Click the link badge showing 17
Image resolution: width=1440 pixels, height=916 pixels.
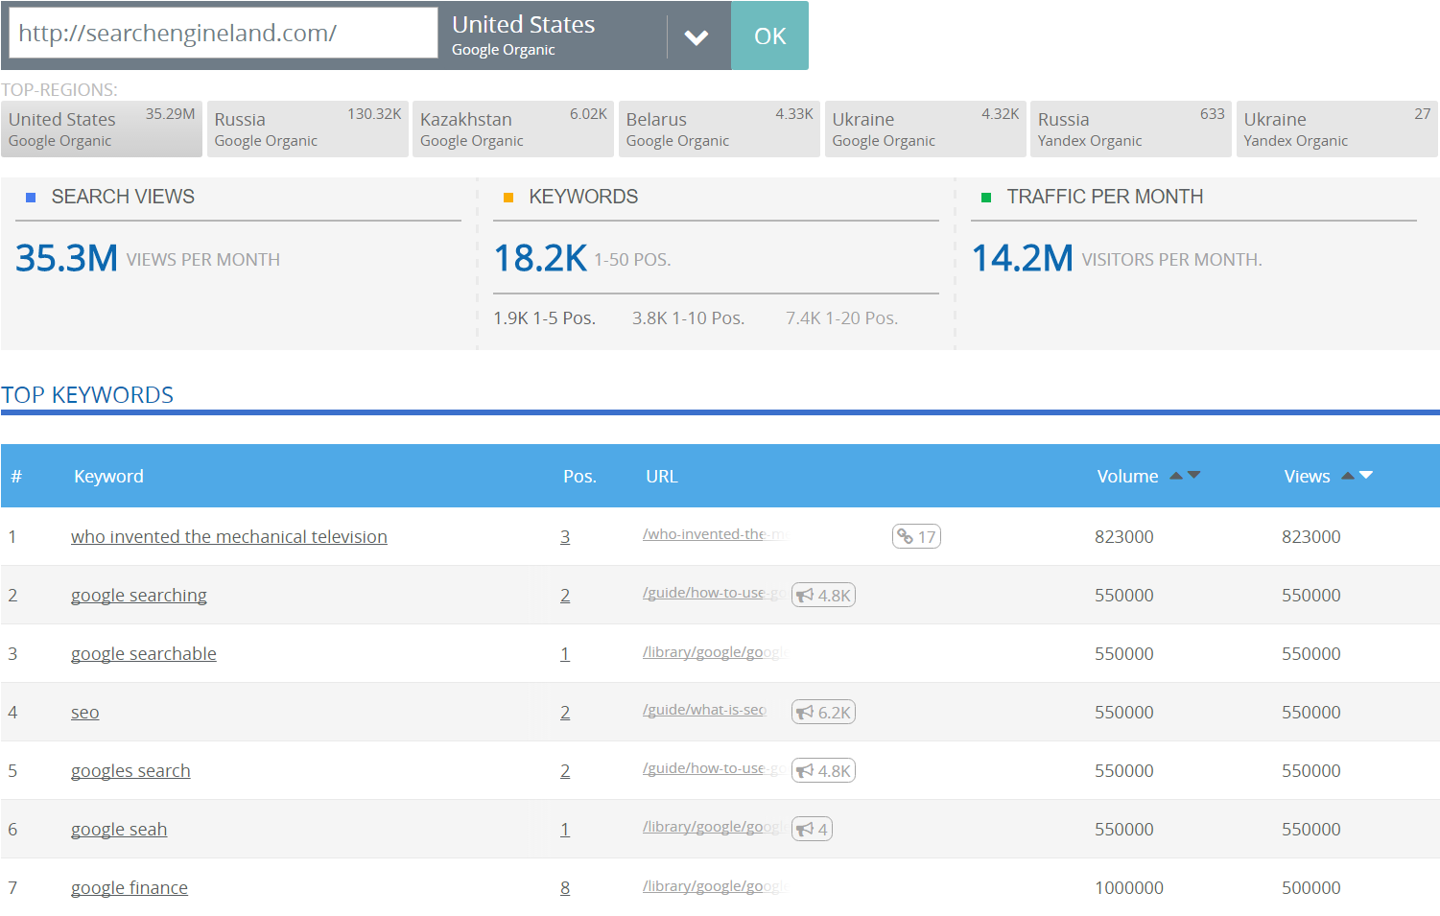click(x=916, y=536)
